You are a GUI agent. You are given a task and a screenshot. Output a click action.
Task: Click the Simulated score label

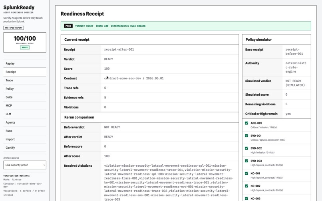257,95
